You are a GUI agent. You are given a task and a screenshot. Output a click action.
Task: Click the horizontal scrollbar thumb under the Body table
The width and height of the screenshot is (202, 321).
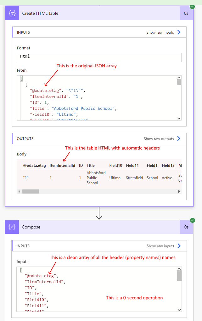(31, 191)
